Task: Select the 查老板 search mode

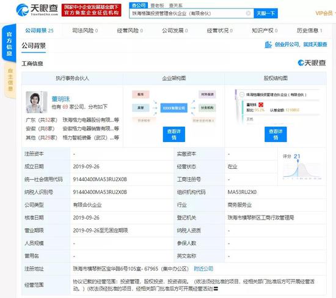Action: click(157, 6)
